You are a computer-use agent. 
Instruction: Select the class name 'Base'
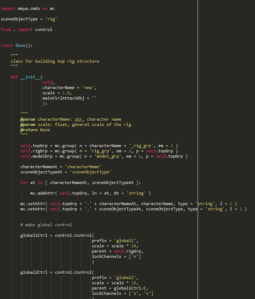pos(20,45)
